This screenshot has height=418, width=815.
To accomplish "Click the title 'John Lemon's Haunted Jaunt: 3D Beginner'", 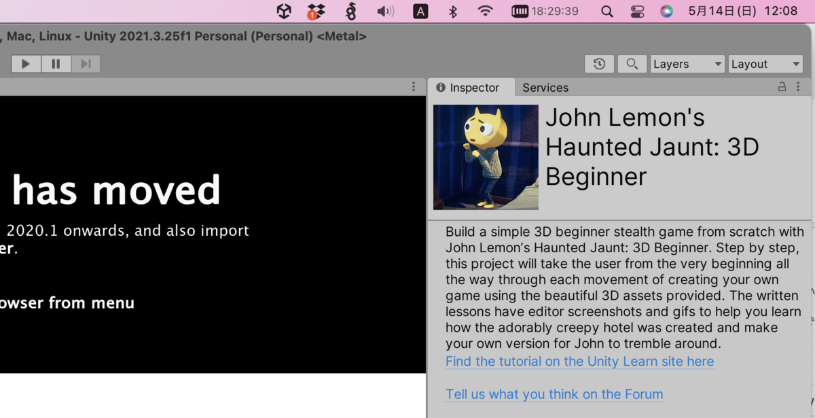I will [x=652, y=147].
